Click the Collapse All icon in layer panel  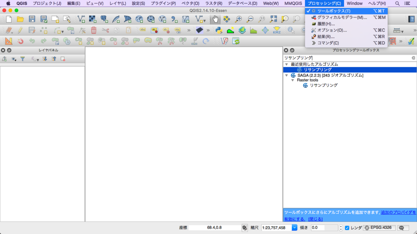(x=54, y=59)
